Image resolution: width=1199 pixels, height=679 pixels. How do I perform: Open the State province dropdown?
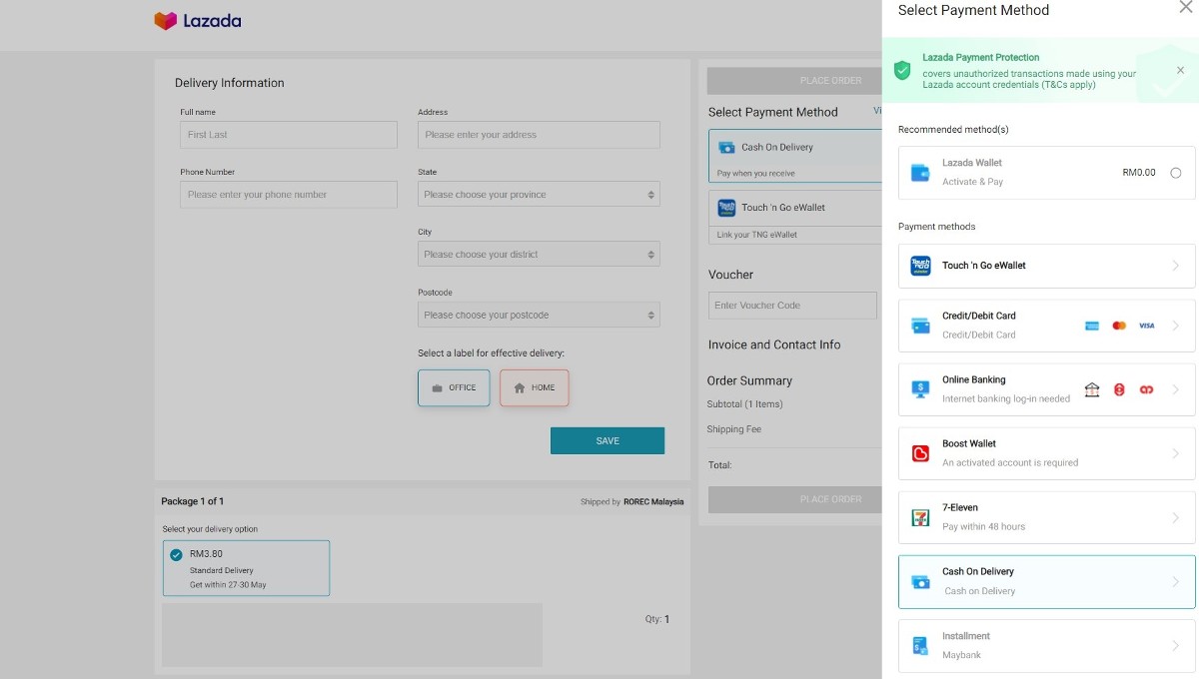click(539, 195)
